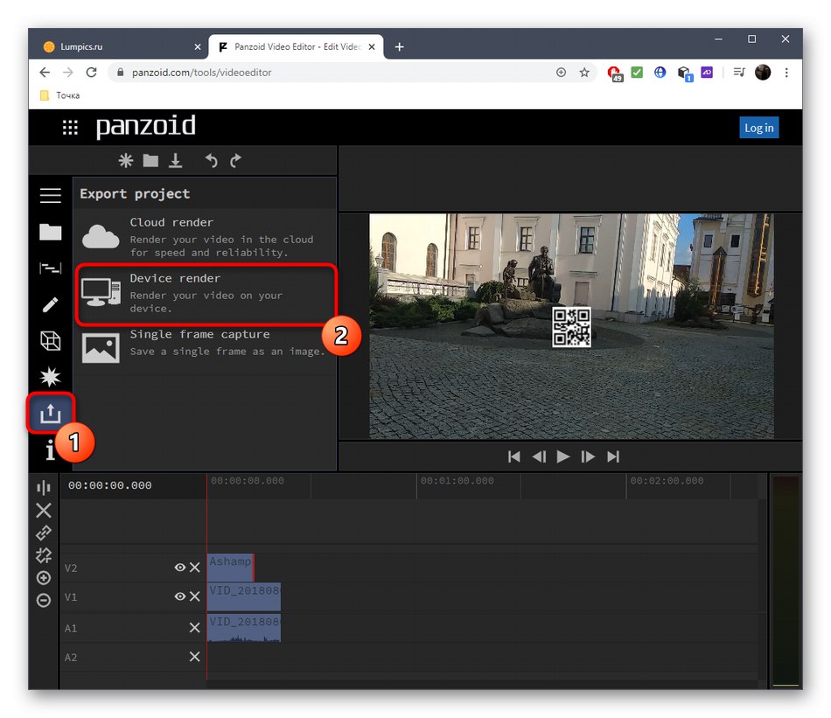Toggle visibility of the V1 track

tap(179, 596)
